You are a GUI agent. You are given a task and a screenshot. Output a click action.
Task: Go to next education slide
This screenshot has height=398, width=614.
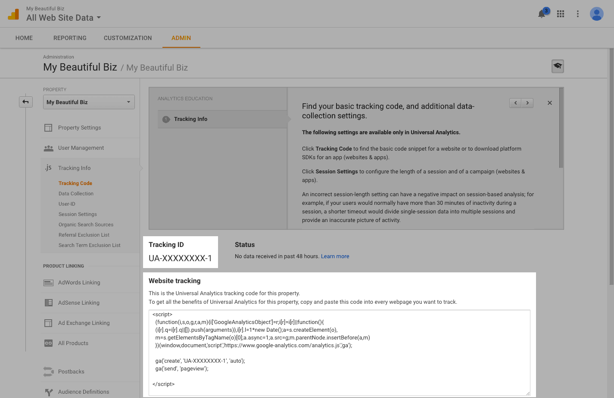point(527,103)
